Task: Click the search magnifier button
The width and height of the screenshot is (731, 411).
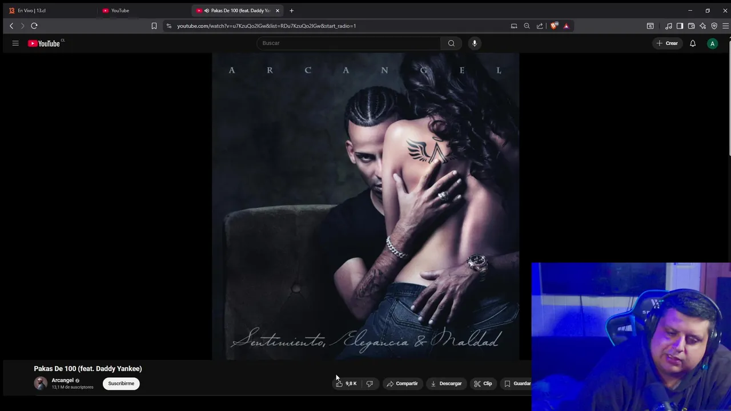Action: 451,43
